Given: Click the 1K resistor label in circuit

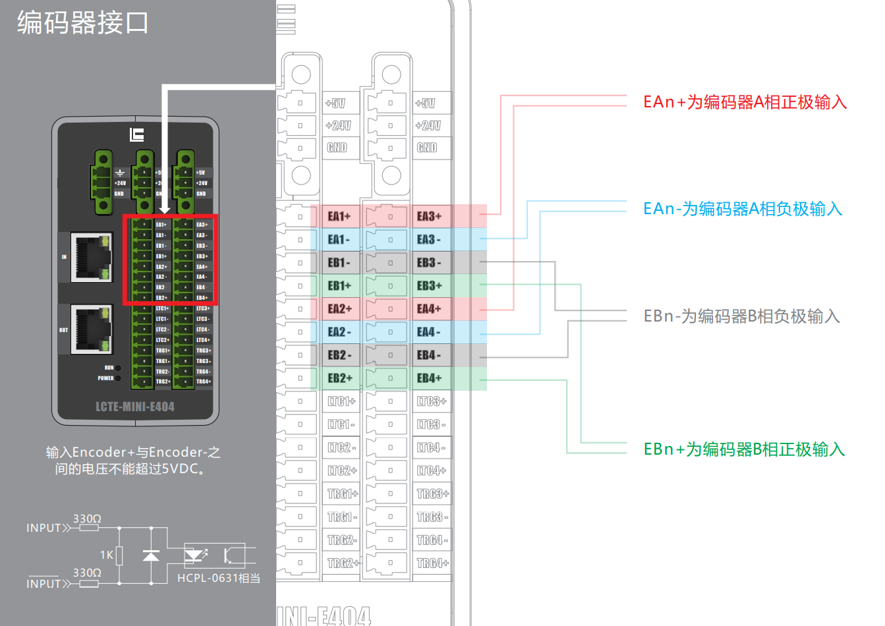Looking at the screenshot, I should (106, 555).
